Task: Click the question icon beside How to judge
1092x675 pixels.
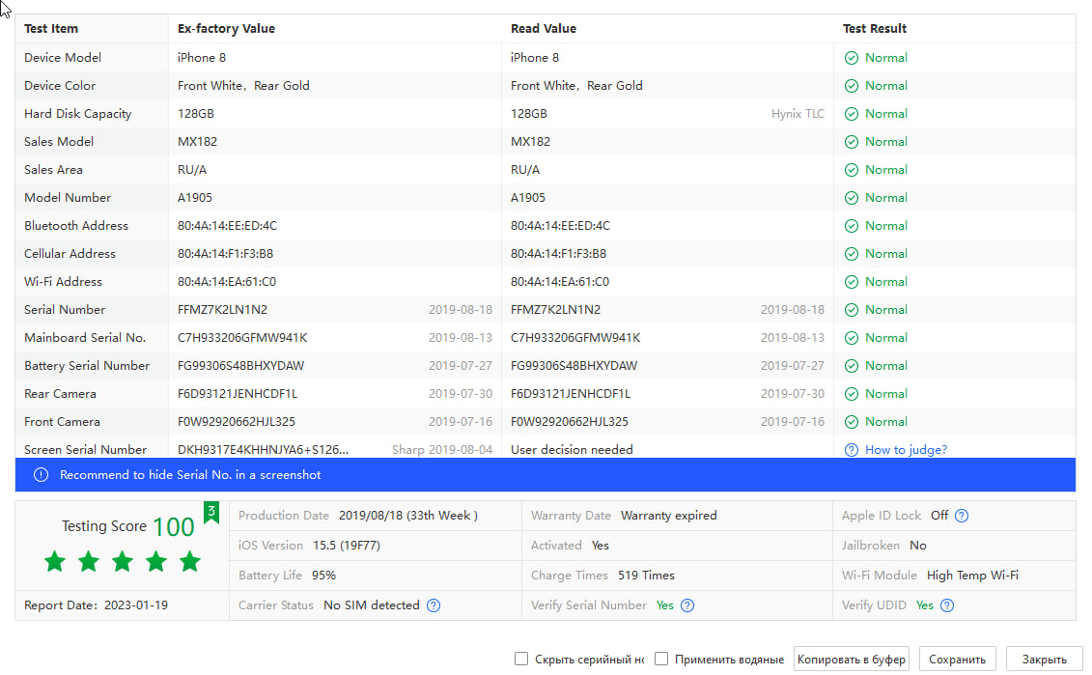Action: [851, 450]
